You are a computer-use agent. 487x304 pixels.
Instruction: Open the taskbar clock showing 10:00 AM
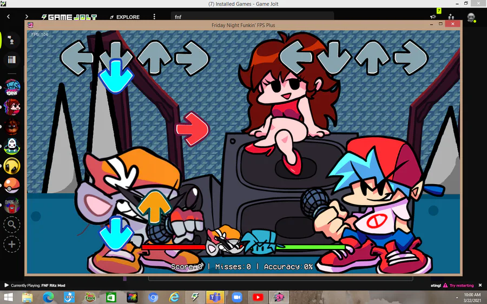(472, 298)
